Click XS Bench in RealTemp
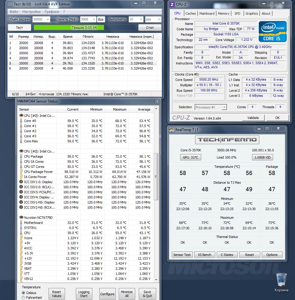The height and width of the screenshot is (300, 295). click(x=204, y=255)
